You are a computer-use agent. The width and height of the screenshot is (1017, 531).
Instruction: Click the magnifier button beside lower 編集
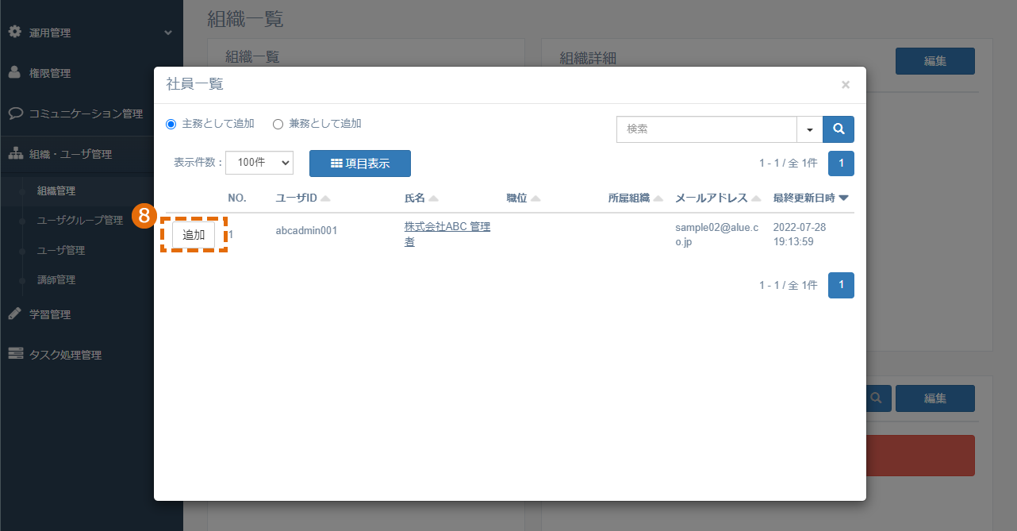(876, 398)
